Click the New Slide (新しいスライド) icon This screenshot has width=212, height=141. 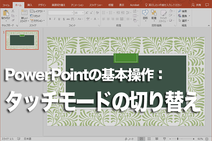[24, 13]
